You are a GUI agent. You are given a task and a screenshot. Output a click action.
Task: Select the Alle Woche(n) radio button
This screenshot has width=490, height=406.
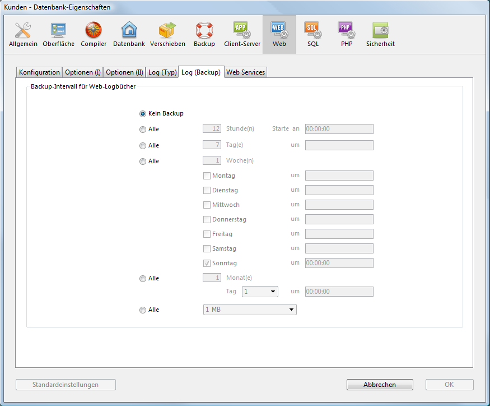coord(143,162)
